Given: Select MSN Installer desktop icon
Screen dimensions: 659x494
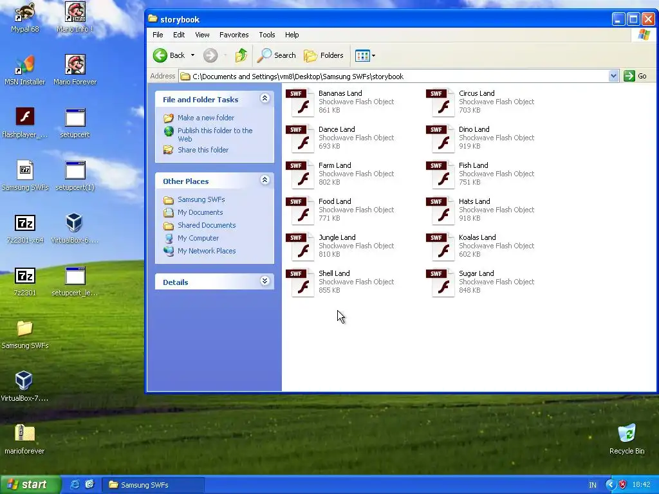Looking at the screenshot, I should (x=25, y=70).
